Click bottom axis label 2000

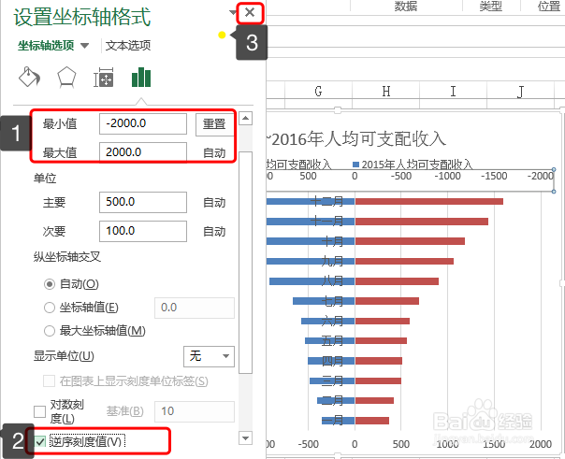point(541,444)
